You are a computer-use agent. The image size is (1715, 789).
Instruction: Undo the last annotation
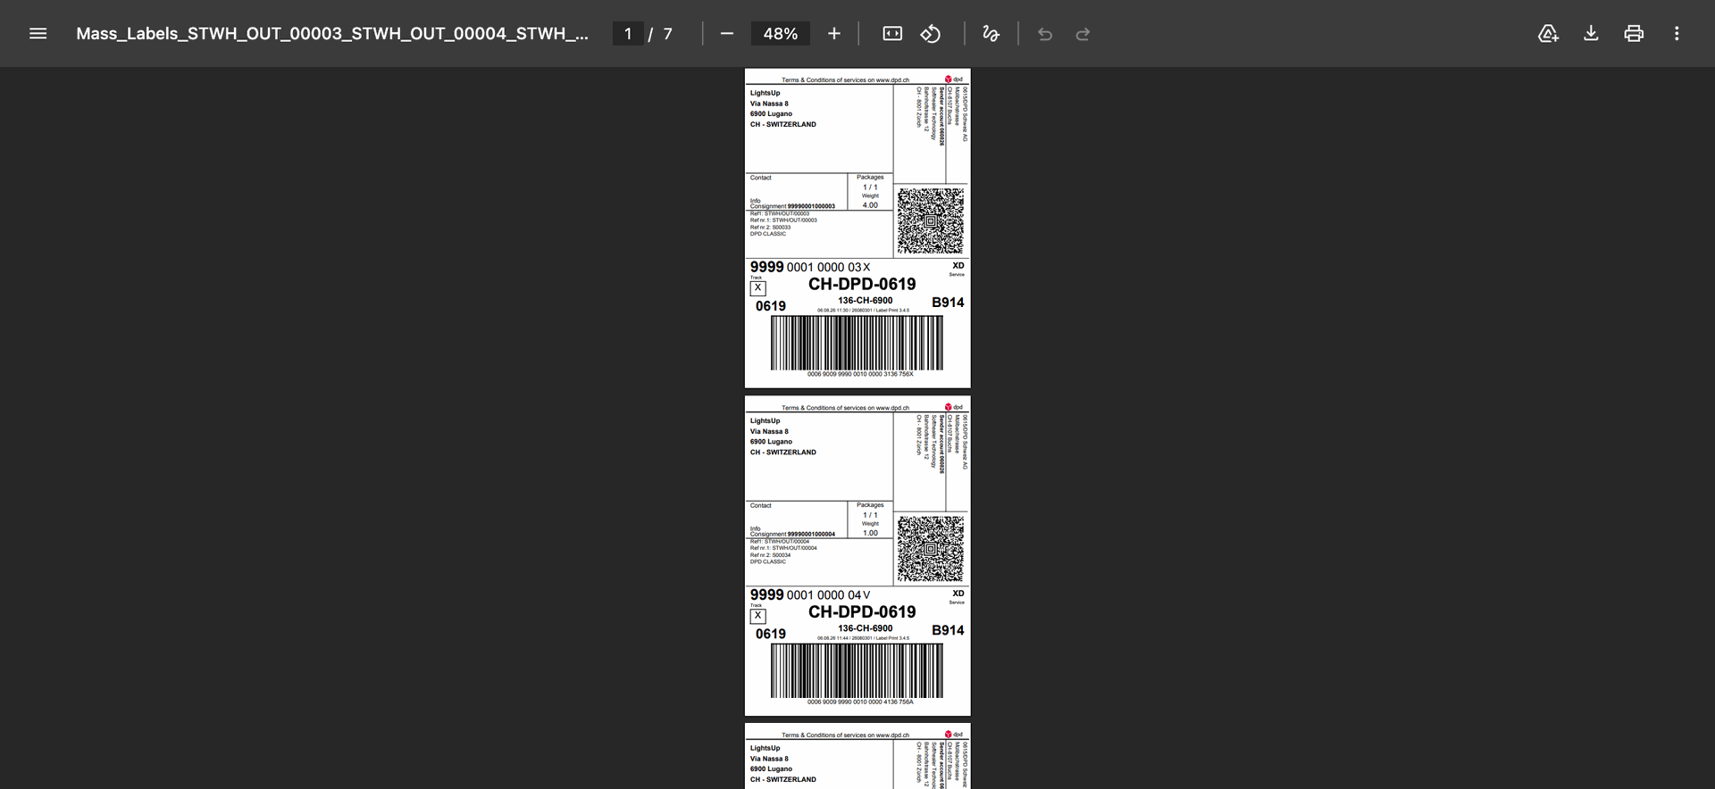click(1045, 34)
